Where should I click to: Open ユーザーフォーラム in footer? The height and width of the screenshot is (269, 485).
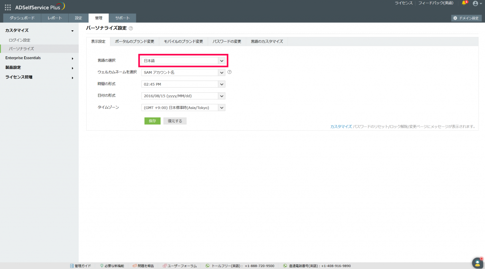pyautogui.click(x=180, y=266)
